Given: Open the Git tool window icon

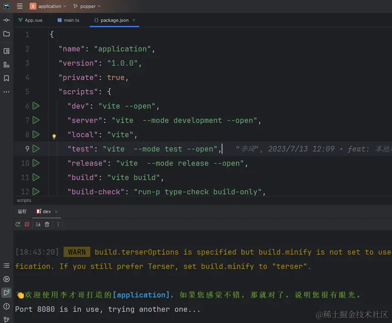Looking at the screenshot, I should click(x=6, y=319).
